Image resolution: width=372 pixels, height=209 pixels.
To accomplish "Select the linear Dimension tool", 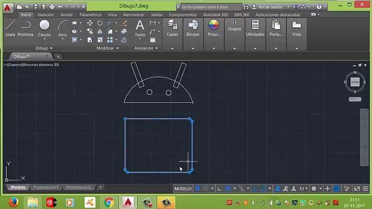I will pyautogui.click(x=152, y=23).
